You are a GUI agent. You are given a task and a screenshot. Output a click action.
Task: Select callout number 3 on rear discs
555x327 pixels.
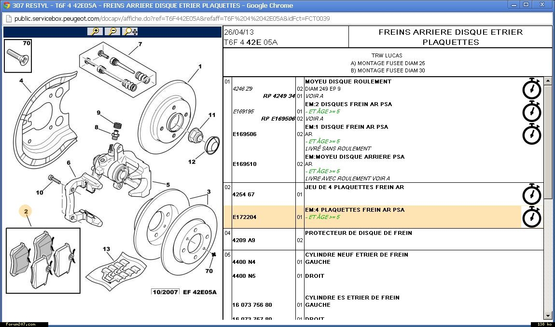tap(209, 191)
